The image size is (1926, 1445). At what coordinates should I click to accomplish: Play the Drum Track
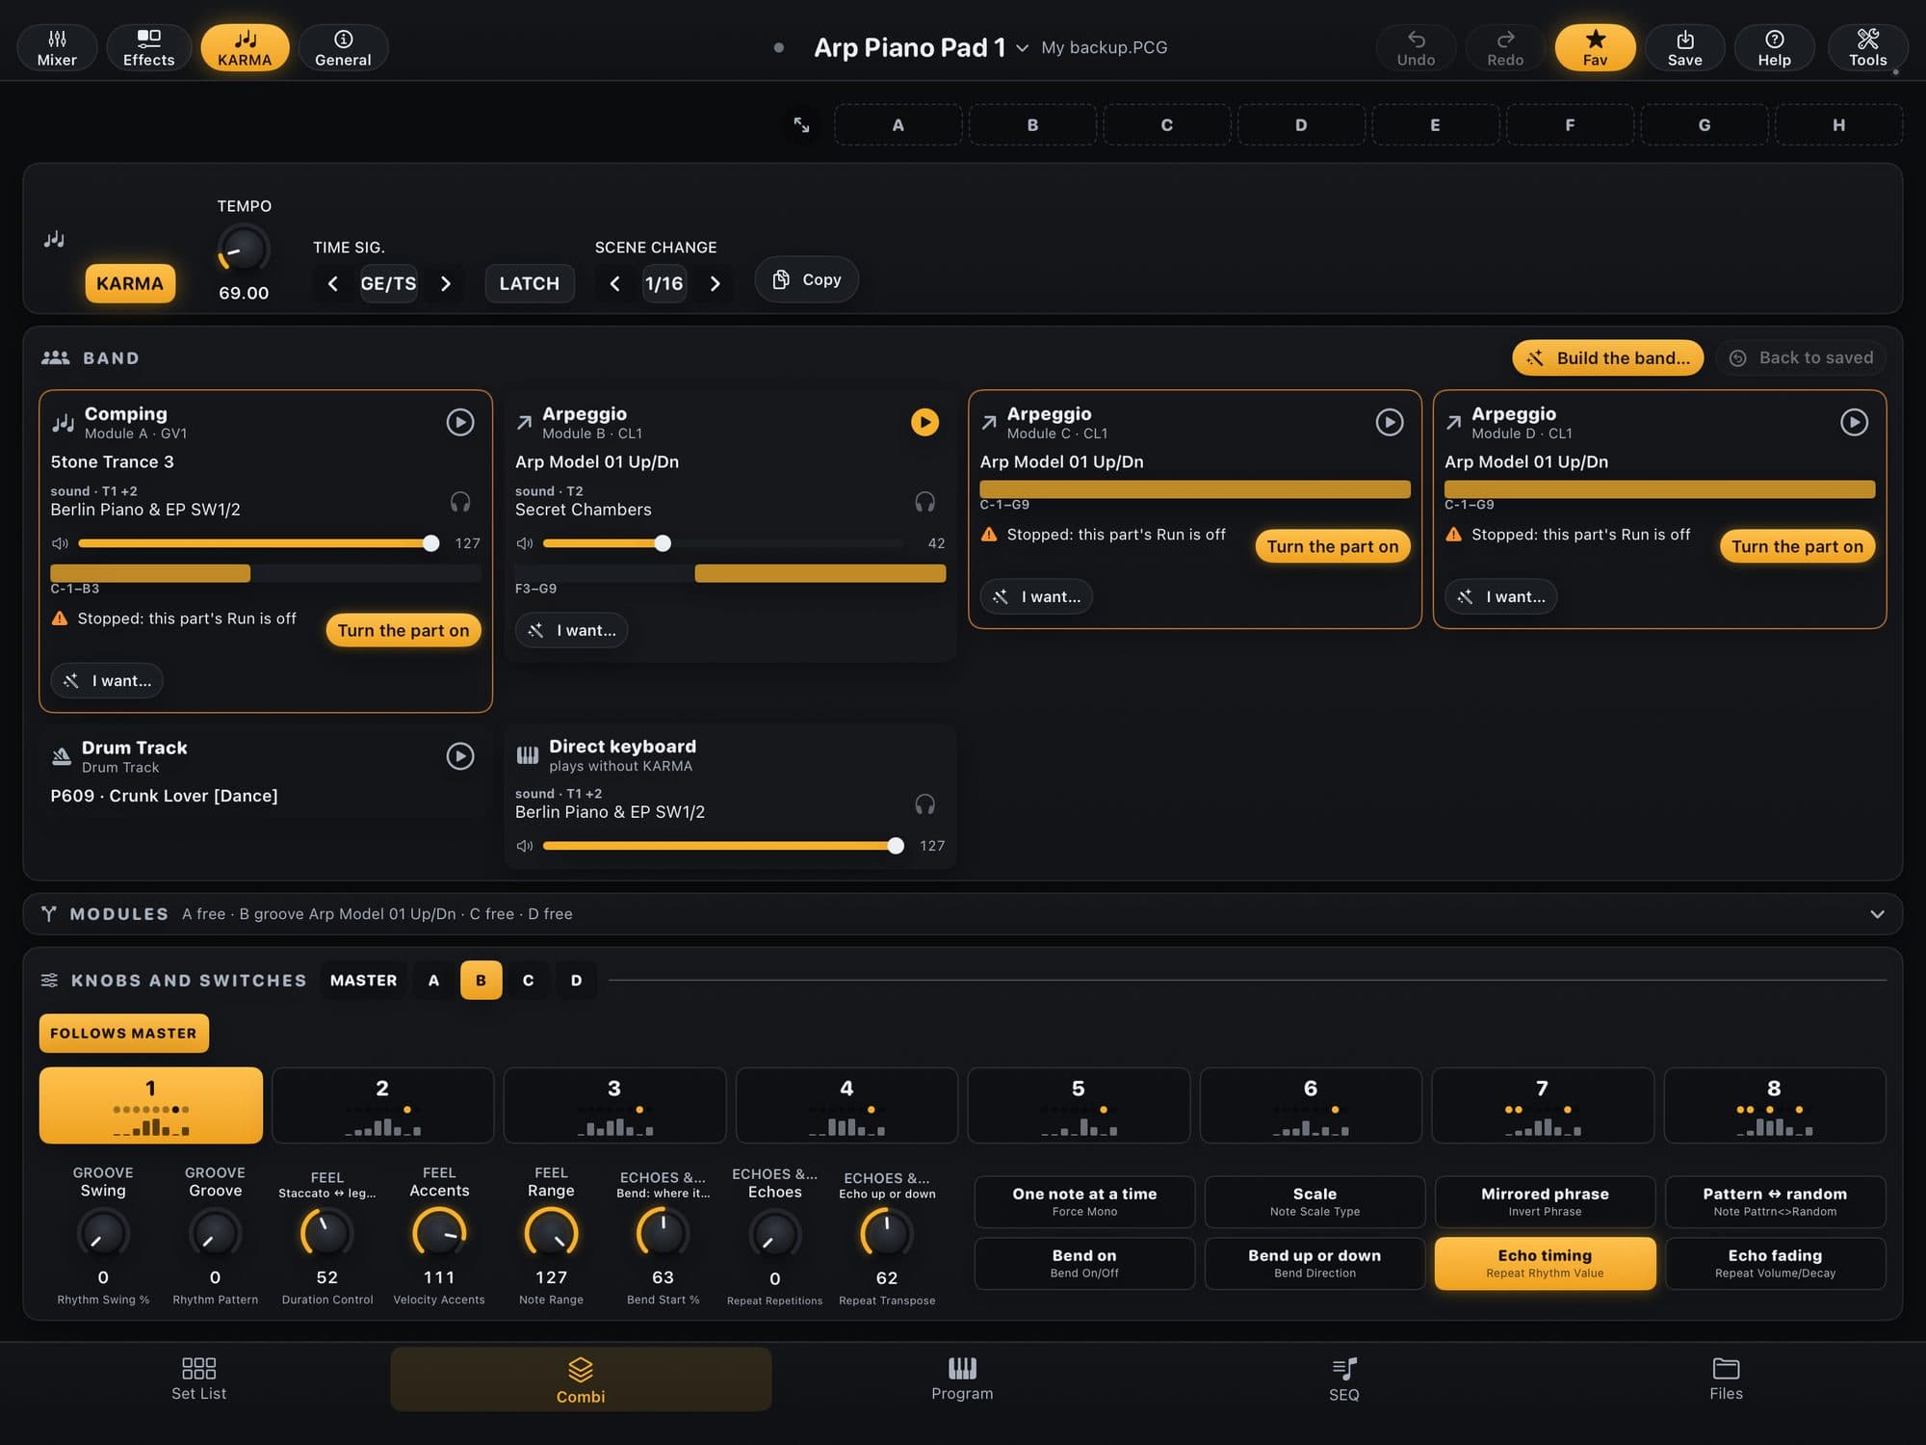point(460,756)
